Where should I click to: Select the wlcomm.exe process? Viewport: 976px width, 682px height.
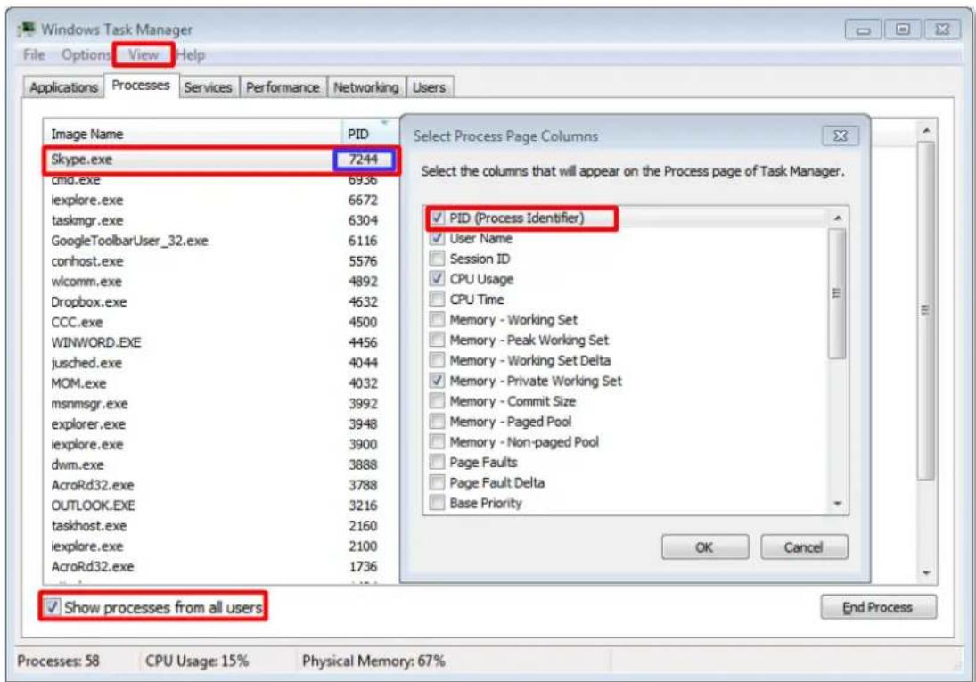(221, 282)
